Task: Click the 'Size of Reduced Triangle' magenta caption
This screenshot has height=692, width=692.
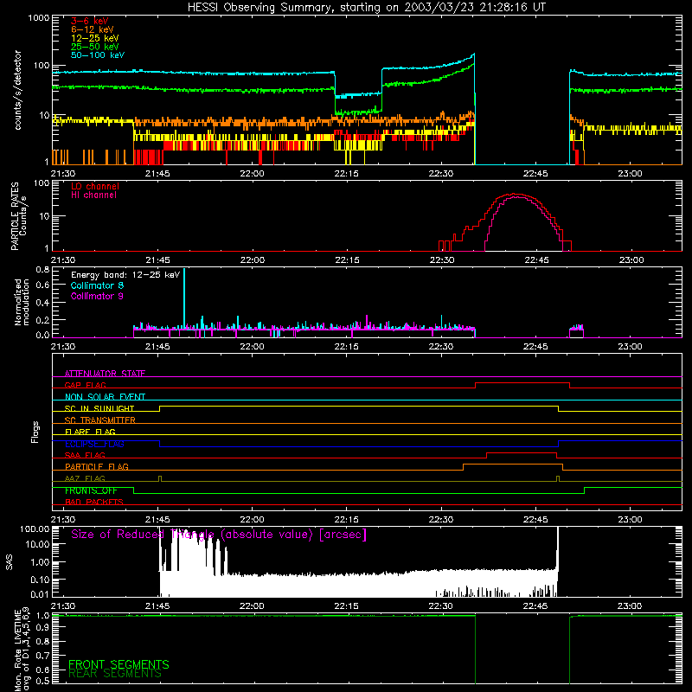Action: point(219,535)
